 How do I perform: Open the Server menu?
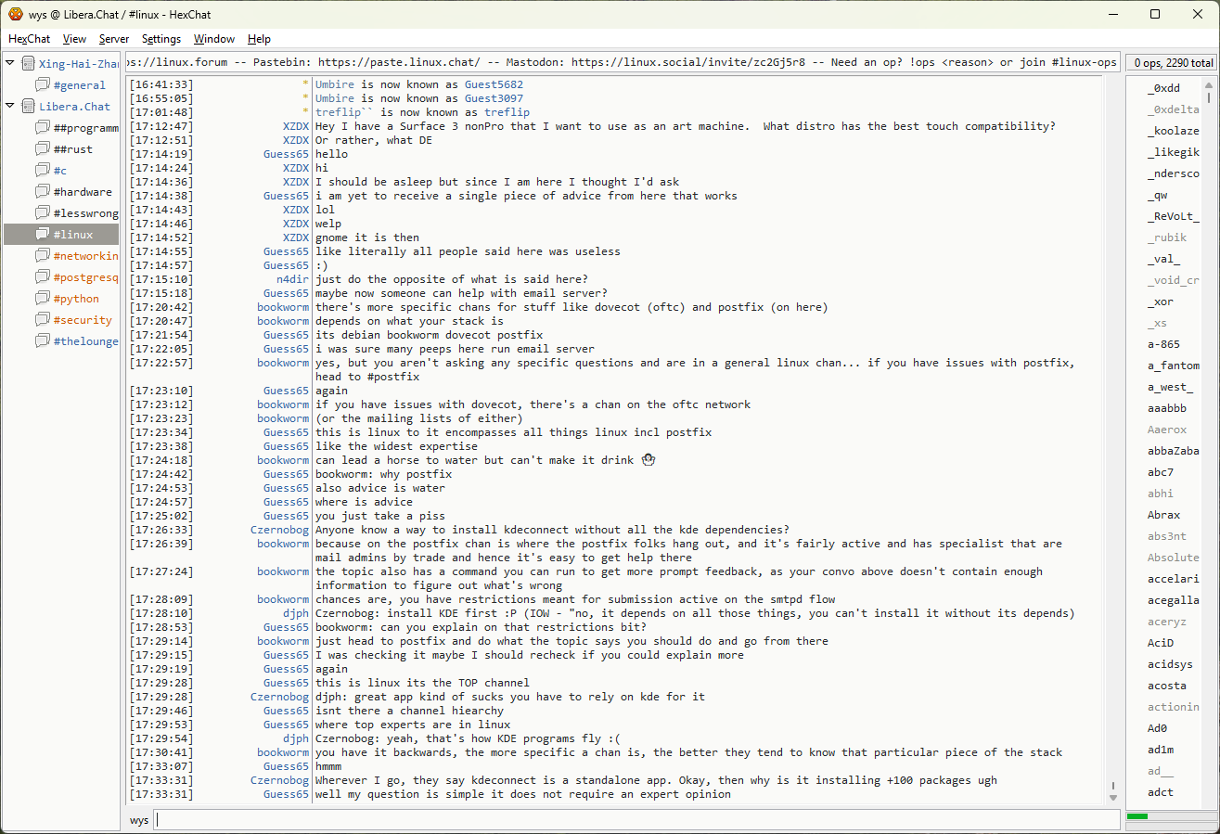[x=114, y=39]
